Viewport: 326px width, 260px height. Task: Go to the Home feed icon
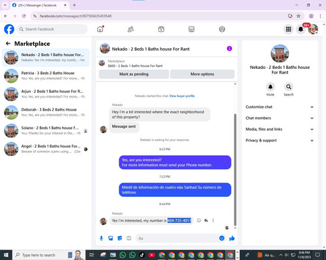[100, 29]
